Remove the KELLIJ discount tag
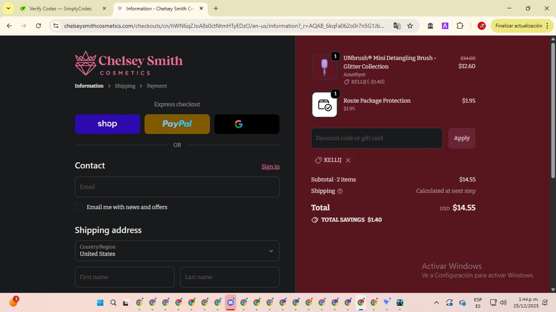 coord(348,160)
